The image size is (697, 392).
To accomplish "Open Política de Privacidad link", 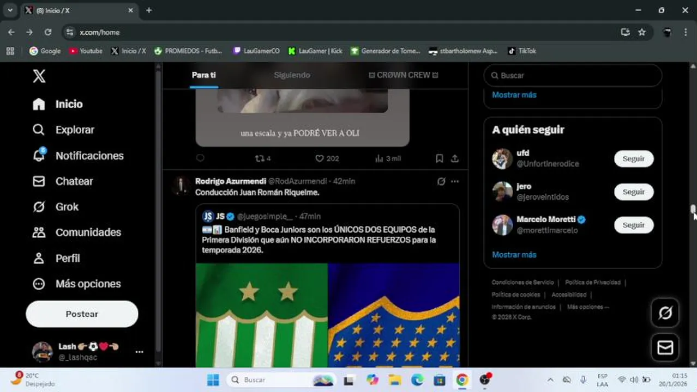I will (593, 283).
